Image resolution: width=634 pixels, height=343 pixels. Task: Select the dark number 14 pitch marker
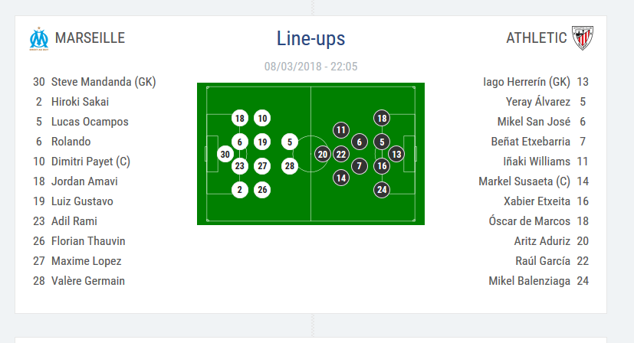[x=341, y=178]
